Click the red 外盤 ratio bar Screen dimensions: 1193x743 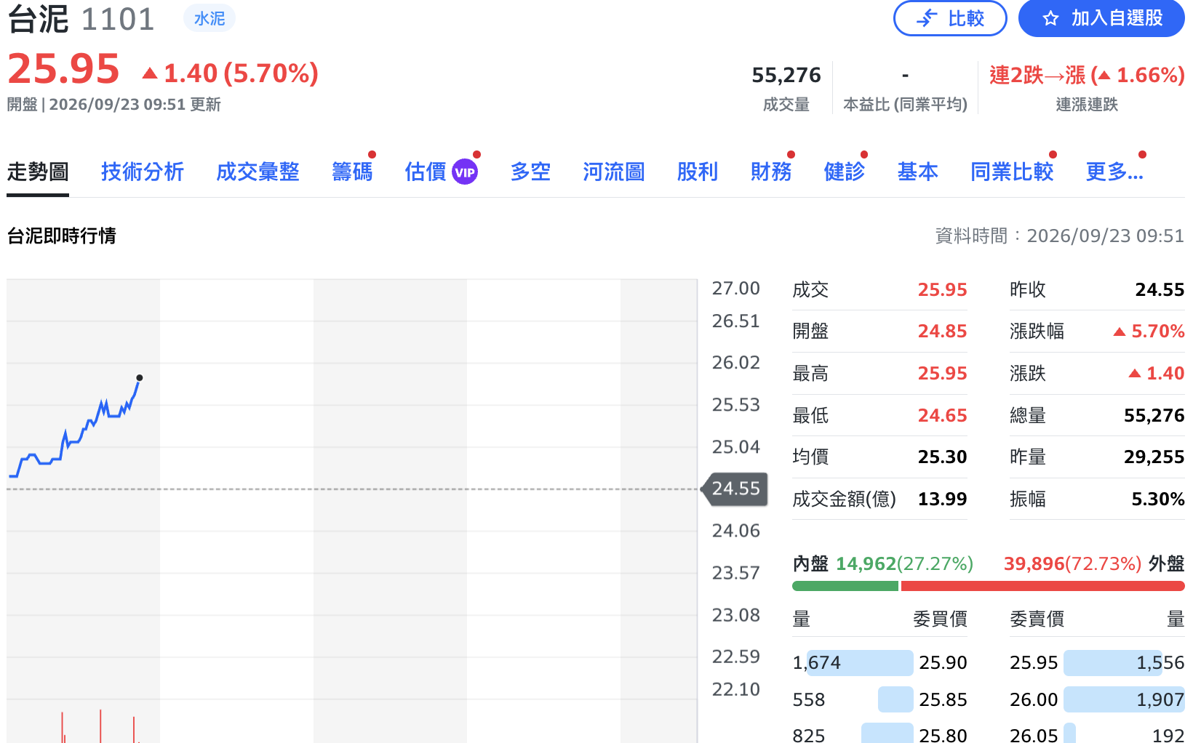(1042, 586)
